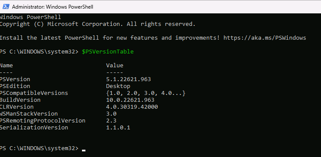The image size is (321, 157).
Task: Click the Desktop edition value
Action: [x=118, y=86]
